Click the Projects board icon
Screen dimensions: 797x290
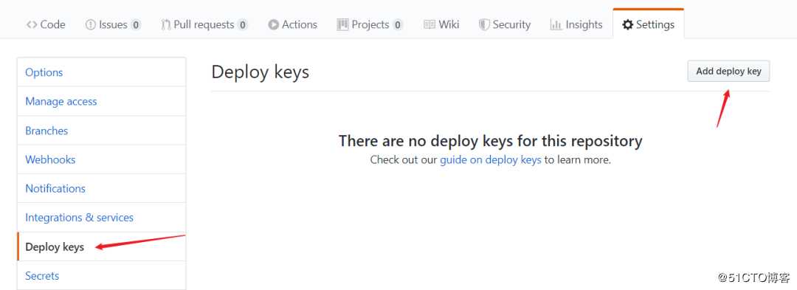(342, 24)
